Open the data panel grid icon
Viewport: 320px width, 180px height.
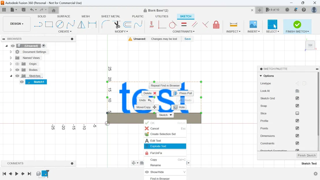coord(4,10)
